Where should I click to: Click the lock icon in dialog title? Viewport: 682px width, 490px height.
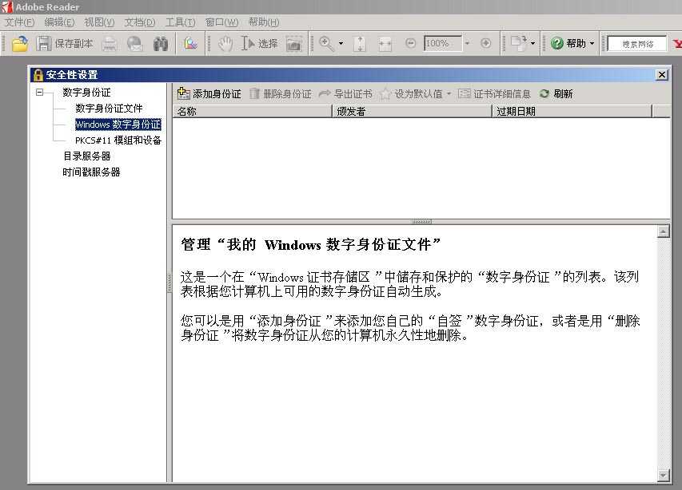coord(38,75)
